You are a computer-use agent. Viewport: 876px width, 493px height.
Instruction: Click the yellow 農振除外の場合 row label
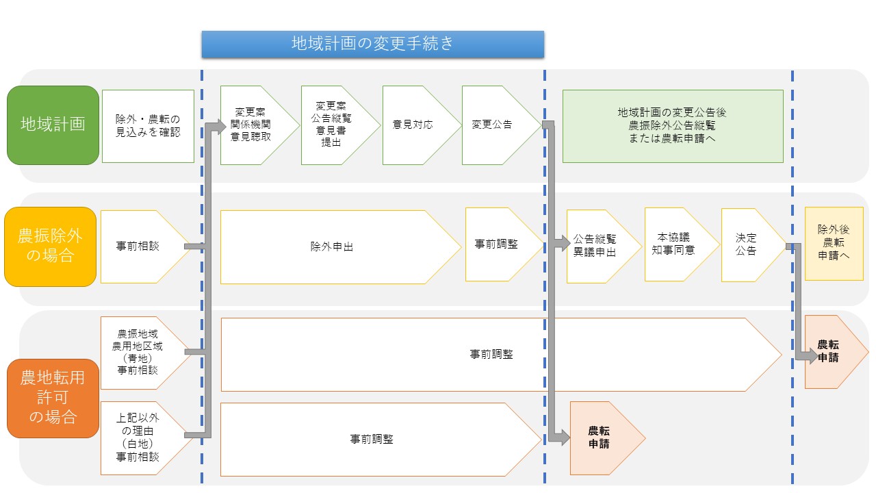[50, 246]
